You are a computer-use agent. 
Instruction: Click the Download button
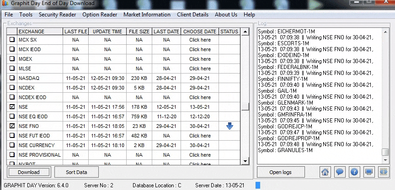(29, 172)
